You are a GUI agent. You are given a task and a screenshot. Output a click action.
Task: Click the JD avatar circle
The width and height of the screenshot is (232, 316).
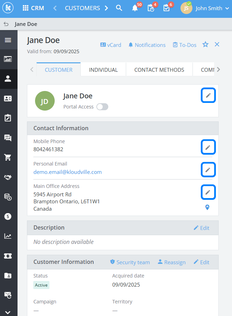point(45,101)
